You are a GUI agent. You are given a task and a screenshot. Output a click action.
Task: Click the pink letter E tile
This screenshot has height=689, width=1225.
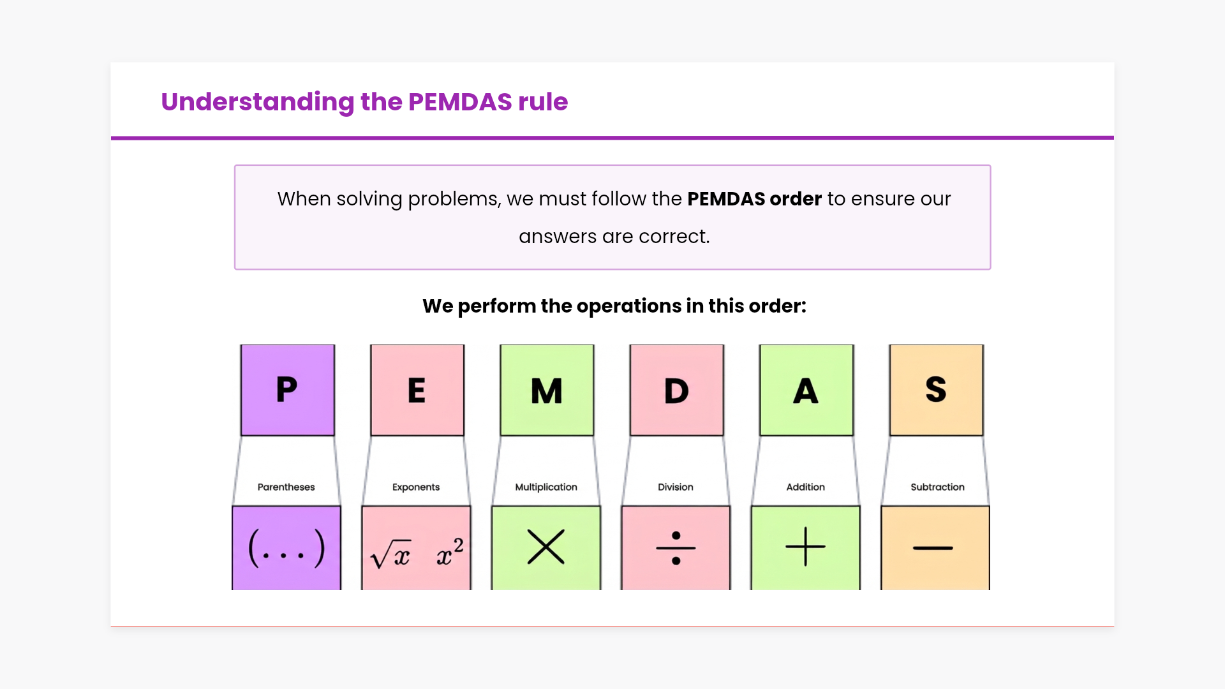tap(417, 390)
